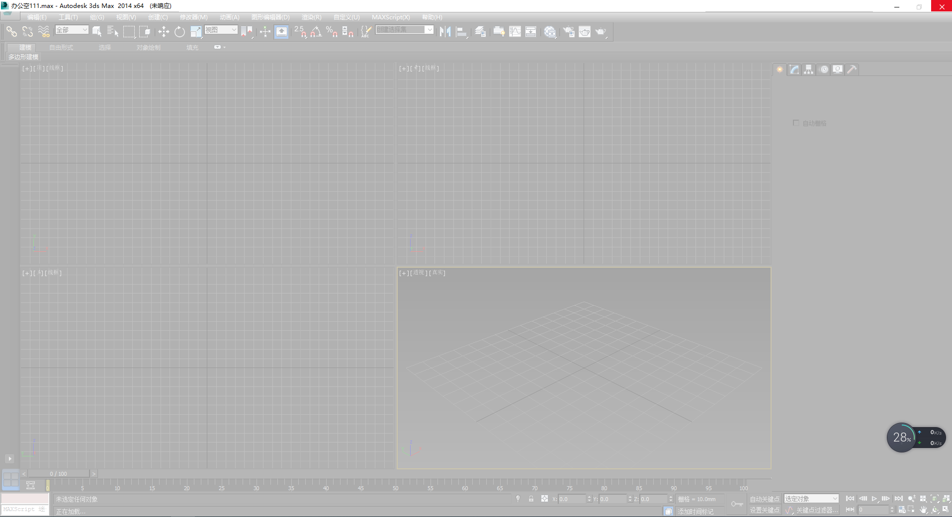Open Curve Editor from toolbar
The image size is (952, 517).
point(515,32)
